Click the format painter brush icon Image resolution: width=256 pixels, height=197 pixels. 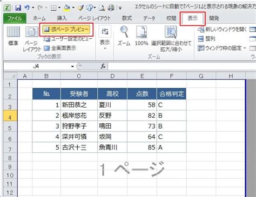[x=80, y=8]
